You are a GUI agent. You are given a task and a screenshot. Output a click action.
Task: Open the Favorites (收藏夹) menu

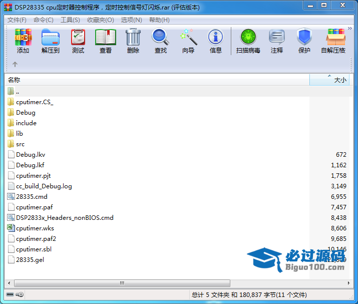101,20
